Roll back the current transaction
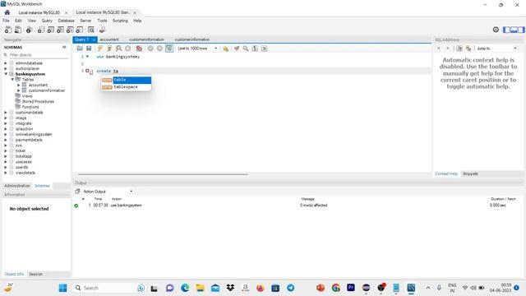 tap(159, 49)
